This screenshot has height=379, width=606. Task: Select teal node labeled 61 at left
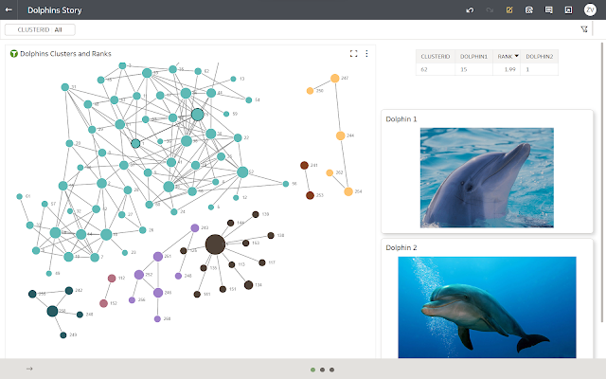click(x=19, y=196)
